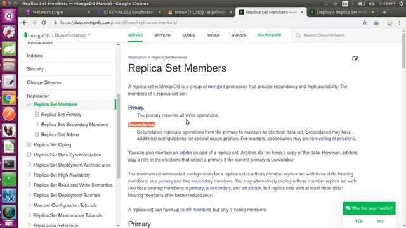This screenshot has width=406, height=228.
Task: Click the sidebar scrollbar thumb
Action: click(119, 136)
